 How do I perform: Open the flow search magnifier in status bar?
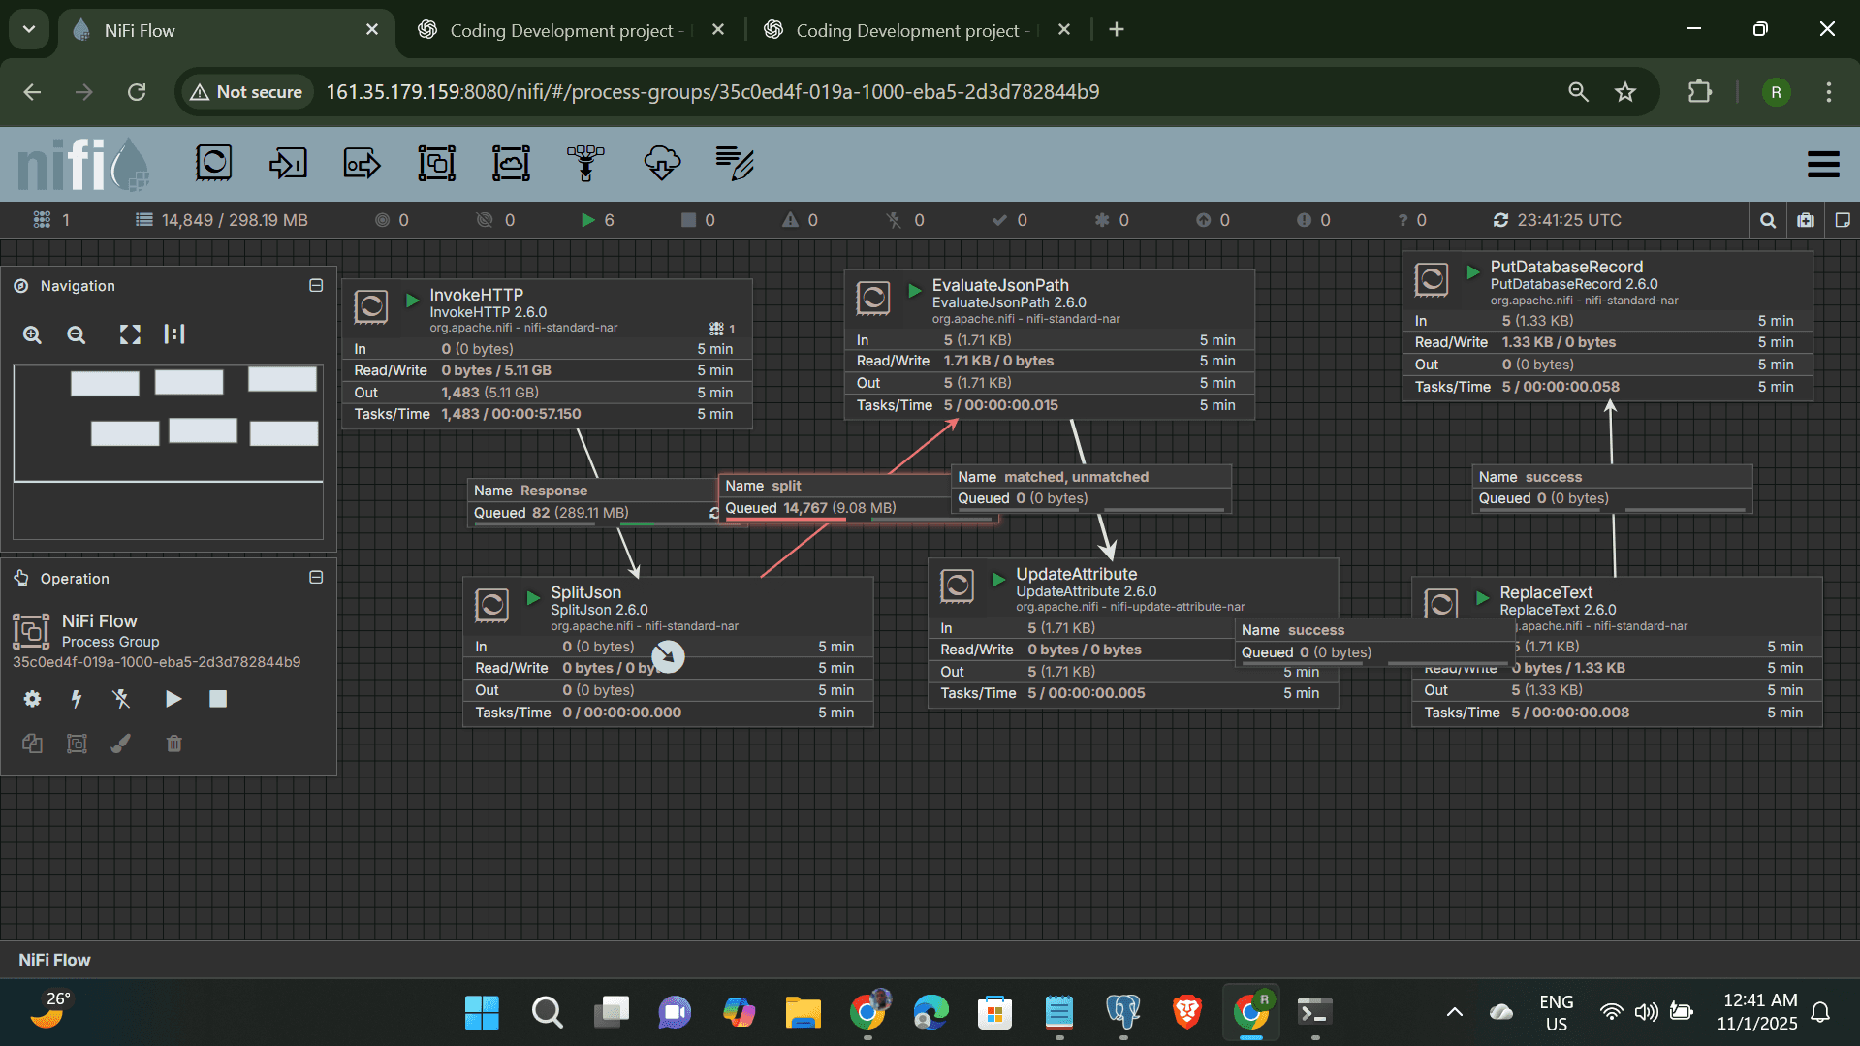point(1768,220)
